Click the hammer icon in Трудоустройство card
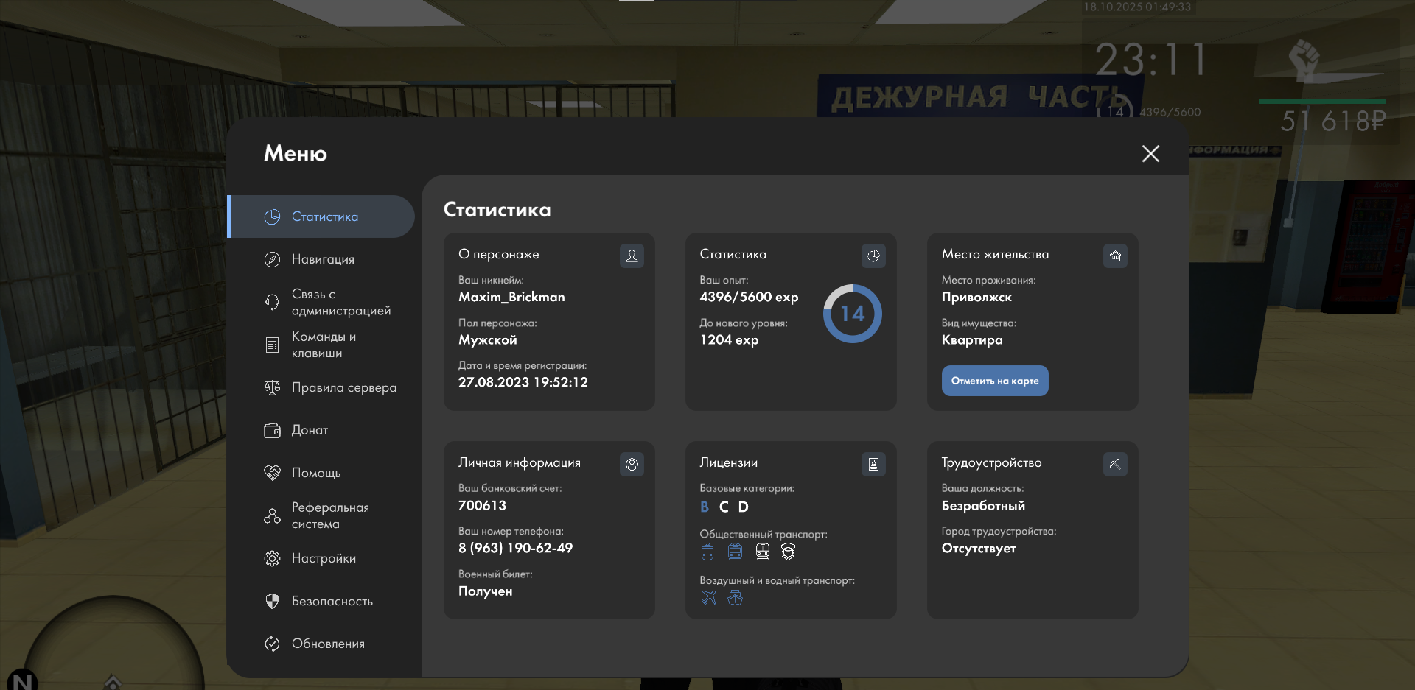Screen dimensions: 1415x690 click(x=1115, y=464)
